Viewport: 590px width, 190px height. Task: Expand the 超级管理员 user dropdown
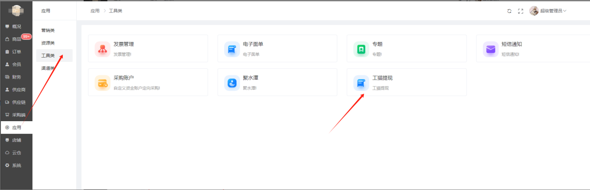[553, 11]
